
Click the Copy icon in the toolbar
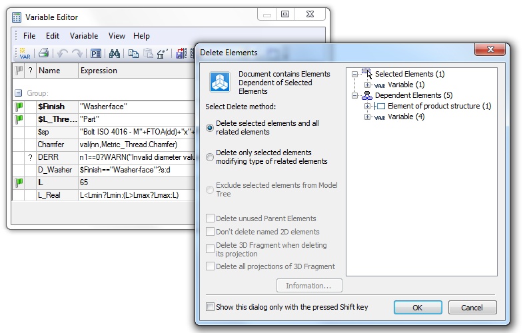point(133,54)
